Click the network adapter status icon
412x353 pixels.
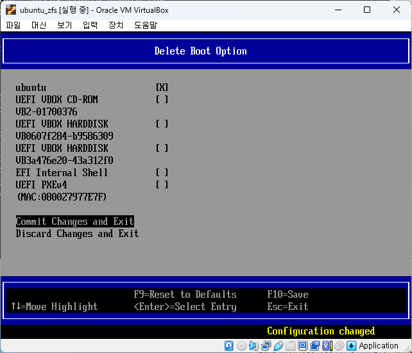point(266,346)
